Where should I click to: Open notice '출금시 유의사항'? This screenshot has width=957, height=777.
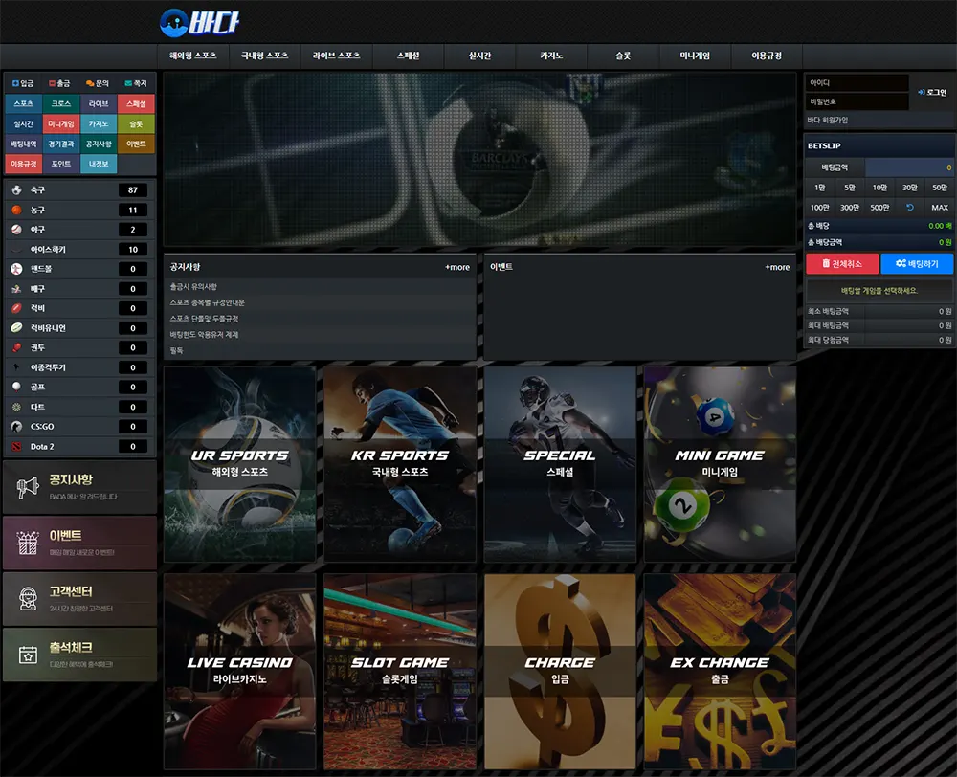193,287
